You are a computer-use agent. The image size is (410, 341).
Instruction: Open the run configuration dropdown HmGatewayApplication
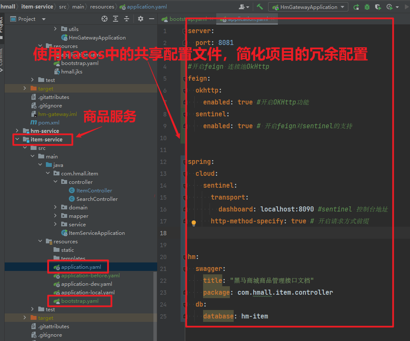310,7
